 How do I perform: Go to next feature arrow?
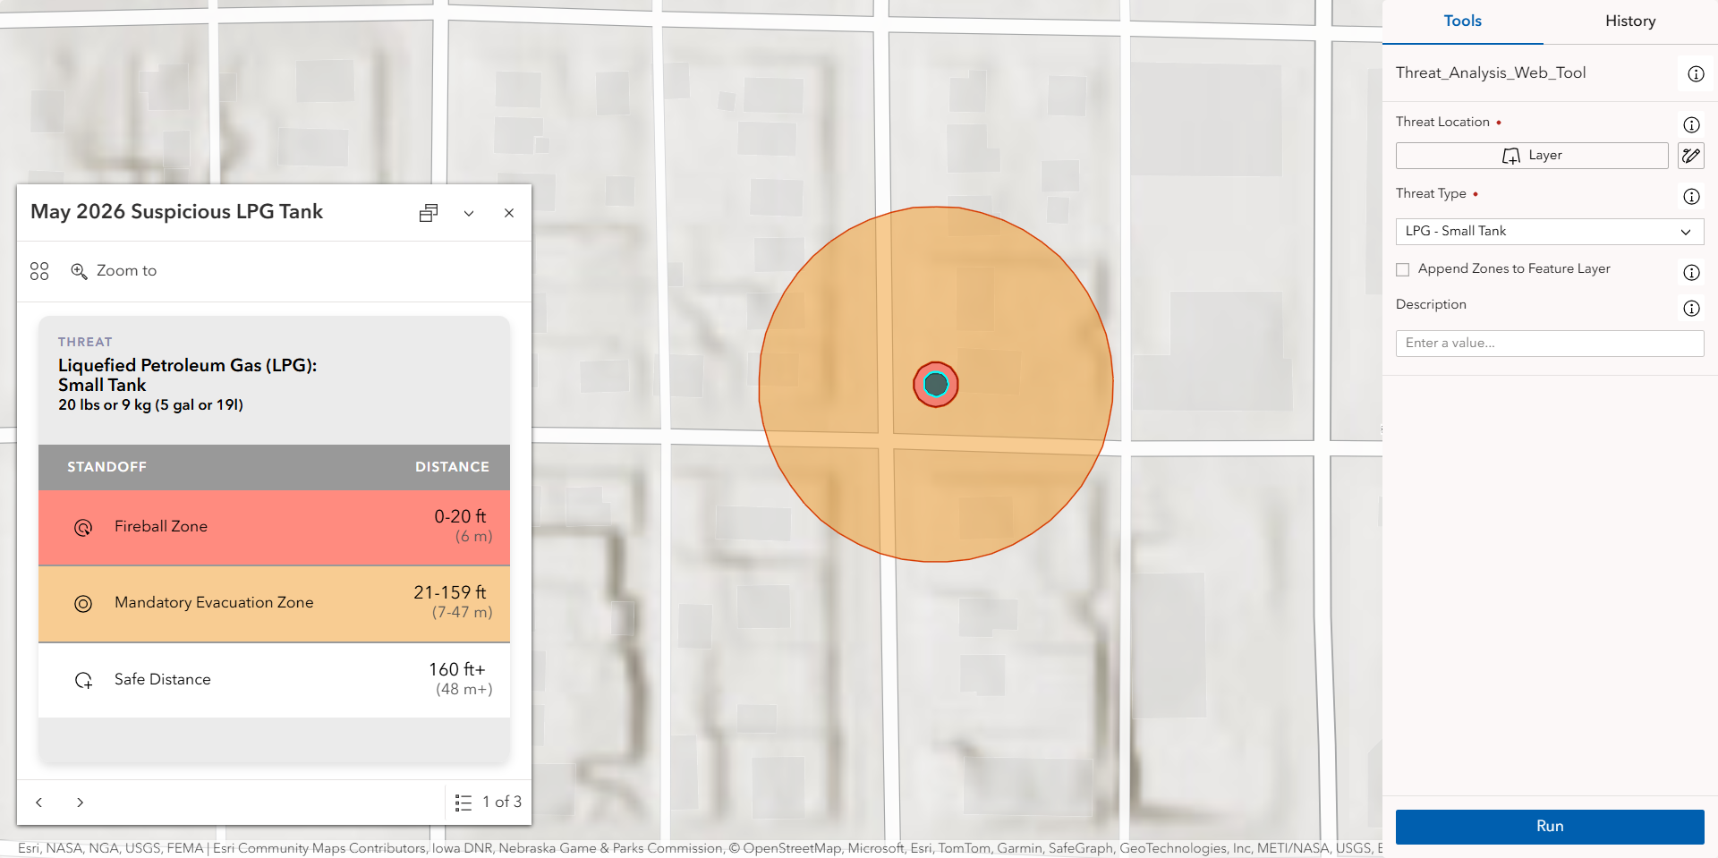click(x=80, y=803)
